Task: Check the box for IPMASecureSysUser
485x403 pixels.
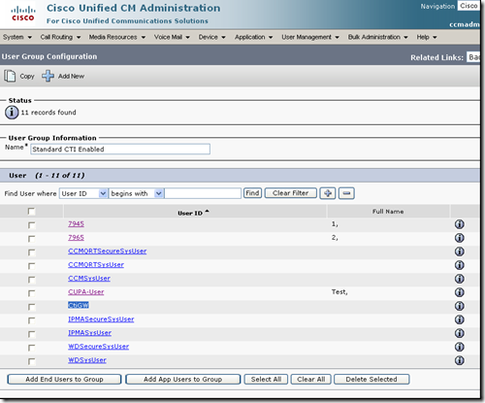Action: click(31, 320)
